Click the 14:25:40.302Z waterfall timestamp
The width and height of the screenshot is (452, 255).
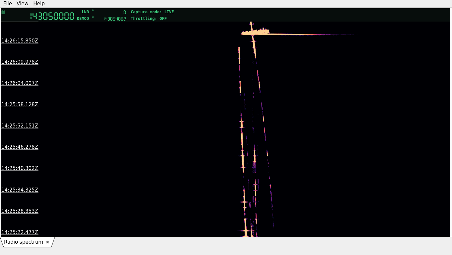point(20,168)
